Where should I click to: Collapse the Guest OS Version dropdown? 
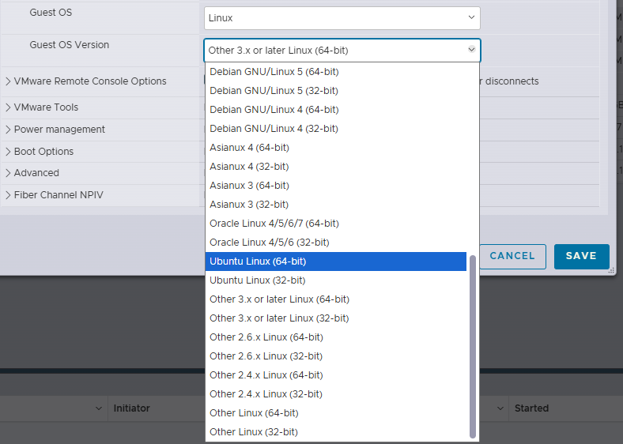pyautogui.click(x=342, y=51)
